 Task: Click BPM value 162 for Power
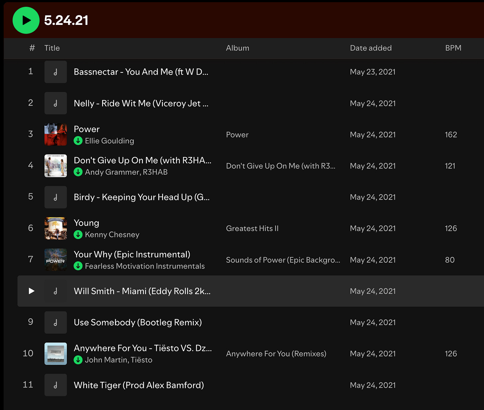click(x=451, y=134)
